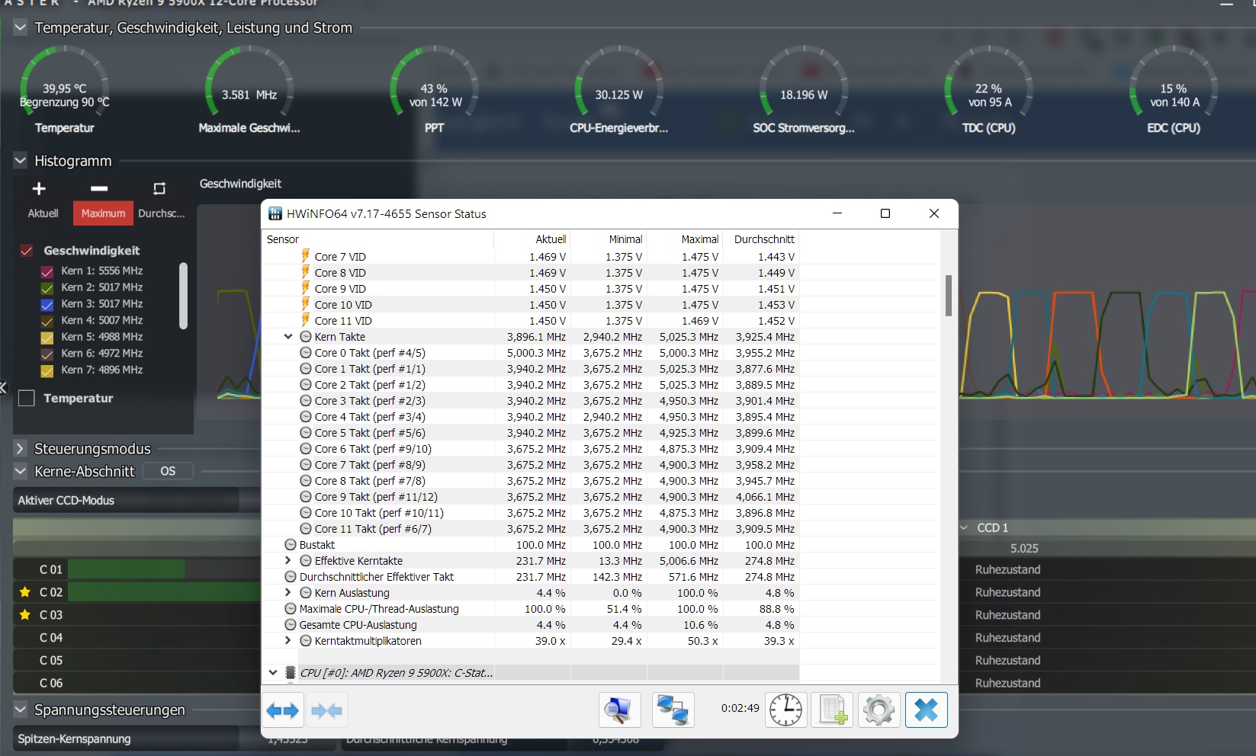Click the icon beside Durchschnittlicher Effektiver Takt
The height and width of the screenshot is (756, 1256).
click(291, 577)
